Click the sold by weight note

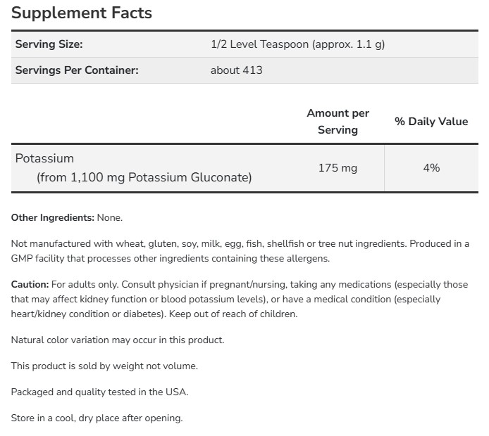[104, 366]
